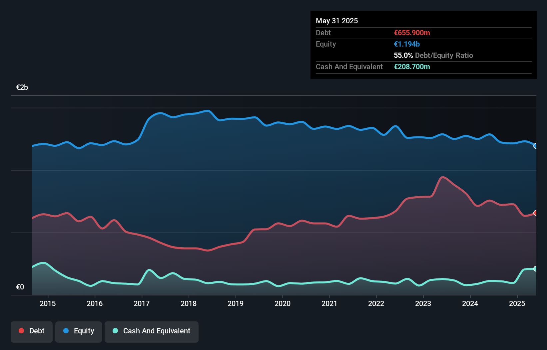Select the red Debt endpoint marker on chart
The height and width of the screenshot is (350, 547).
coord(536,213)
